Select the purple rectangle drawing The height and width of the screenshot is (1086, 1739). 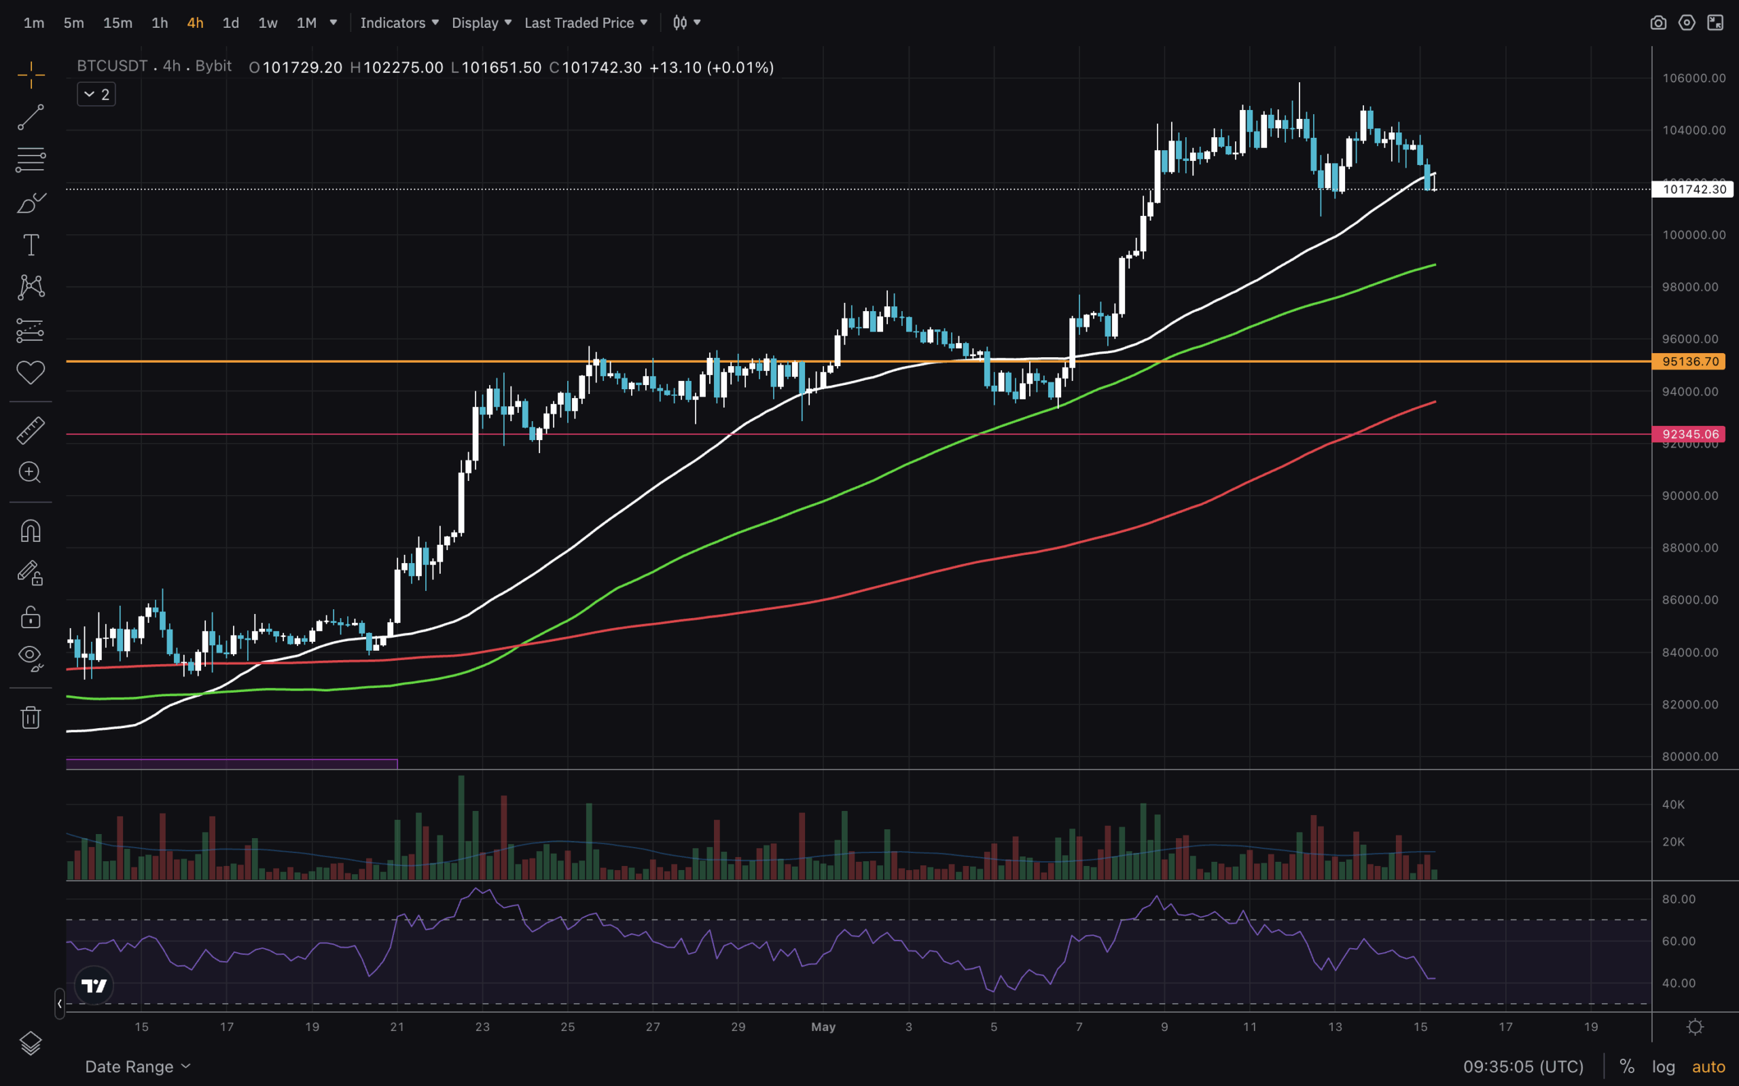pyautogui.click(x=231, y=763)
